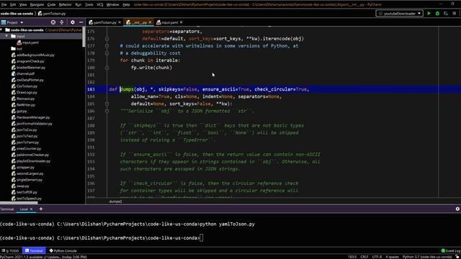The height and width of the screenshot is (259, 461).
Task: Click code-like-us-conda breadcrumb in navigation bar
Action: pyautogui.click(x=17, y=14)
